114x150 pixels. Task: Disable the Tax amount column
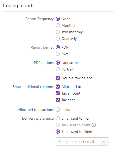coord(58,93)
